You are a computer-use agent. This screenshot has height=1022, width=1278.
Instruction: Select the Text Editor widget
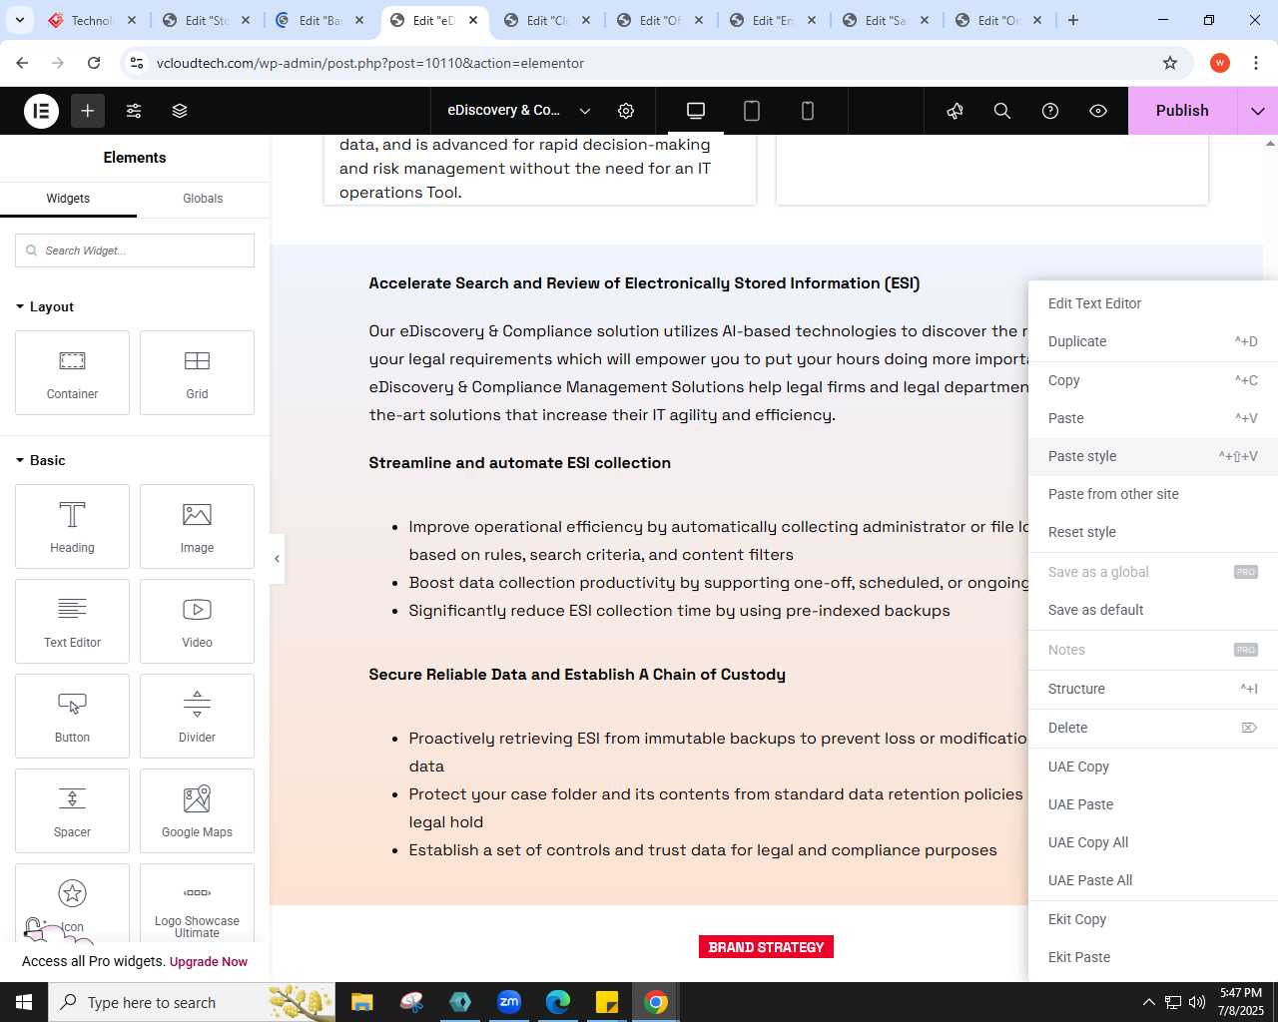[72, 621]
